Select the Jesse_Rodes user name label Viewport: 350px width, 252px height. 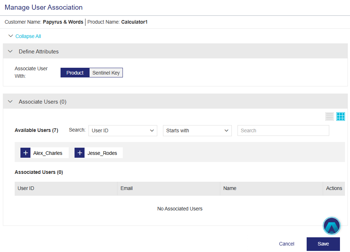102,153
